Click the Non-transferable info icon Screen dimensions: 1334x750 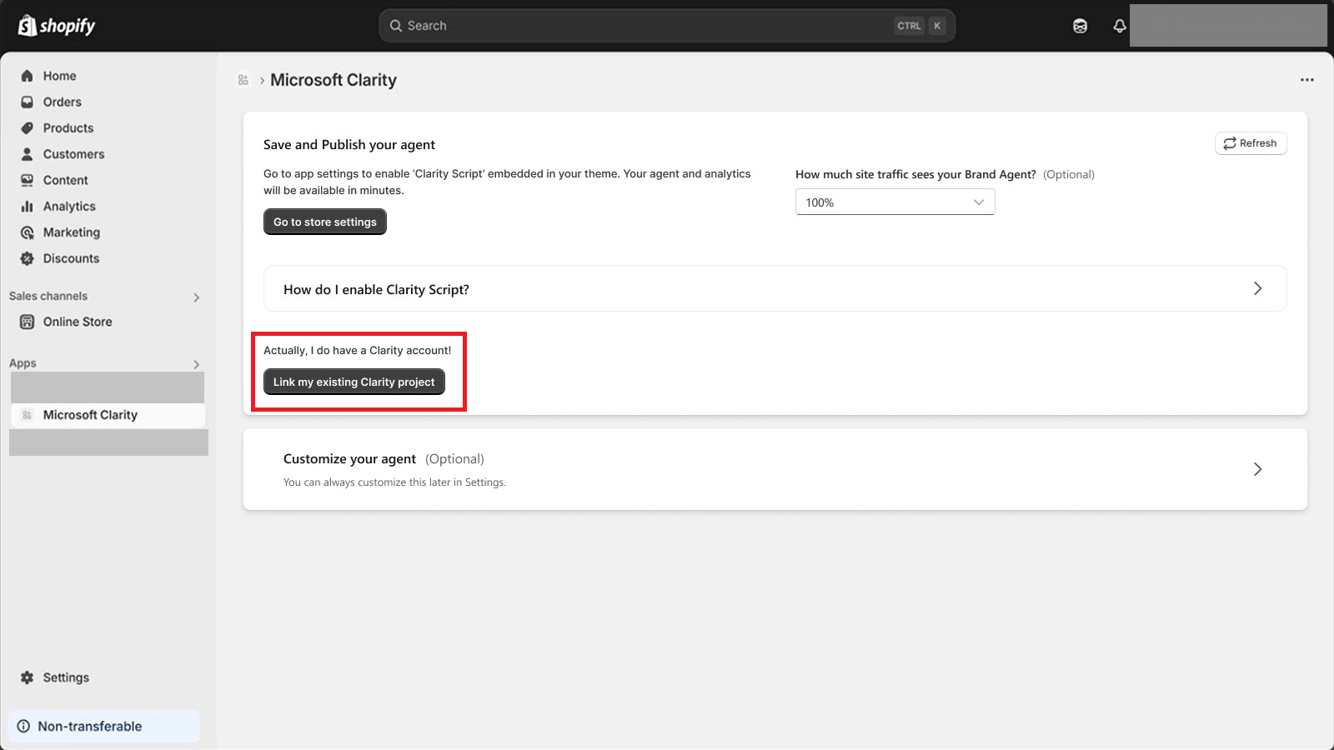[x=23, y=726]
